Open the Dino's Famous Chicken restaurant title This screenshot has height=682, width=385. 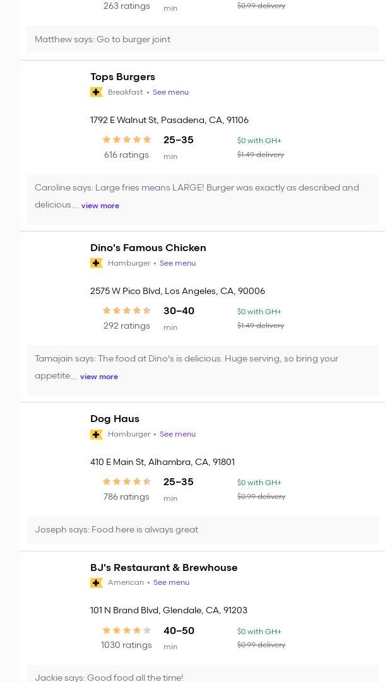click(148, 248)
